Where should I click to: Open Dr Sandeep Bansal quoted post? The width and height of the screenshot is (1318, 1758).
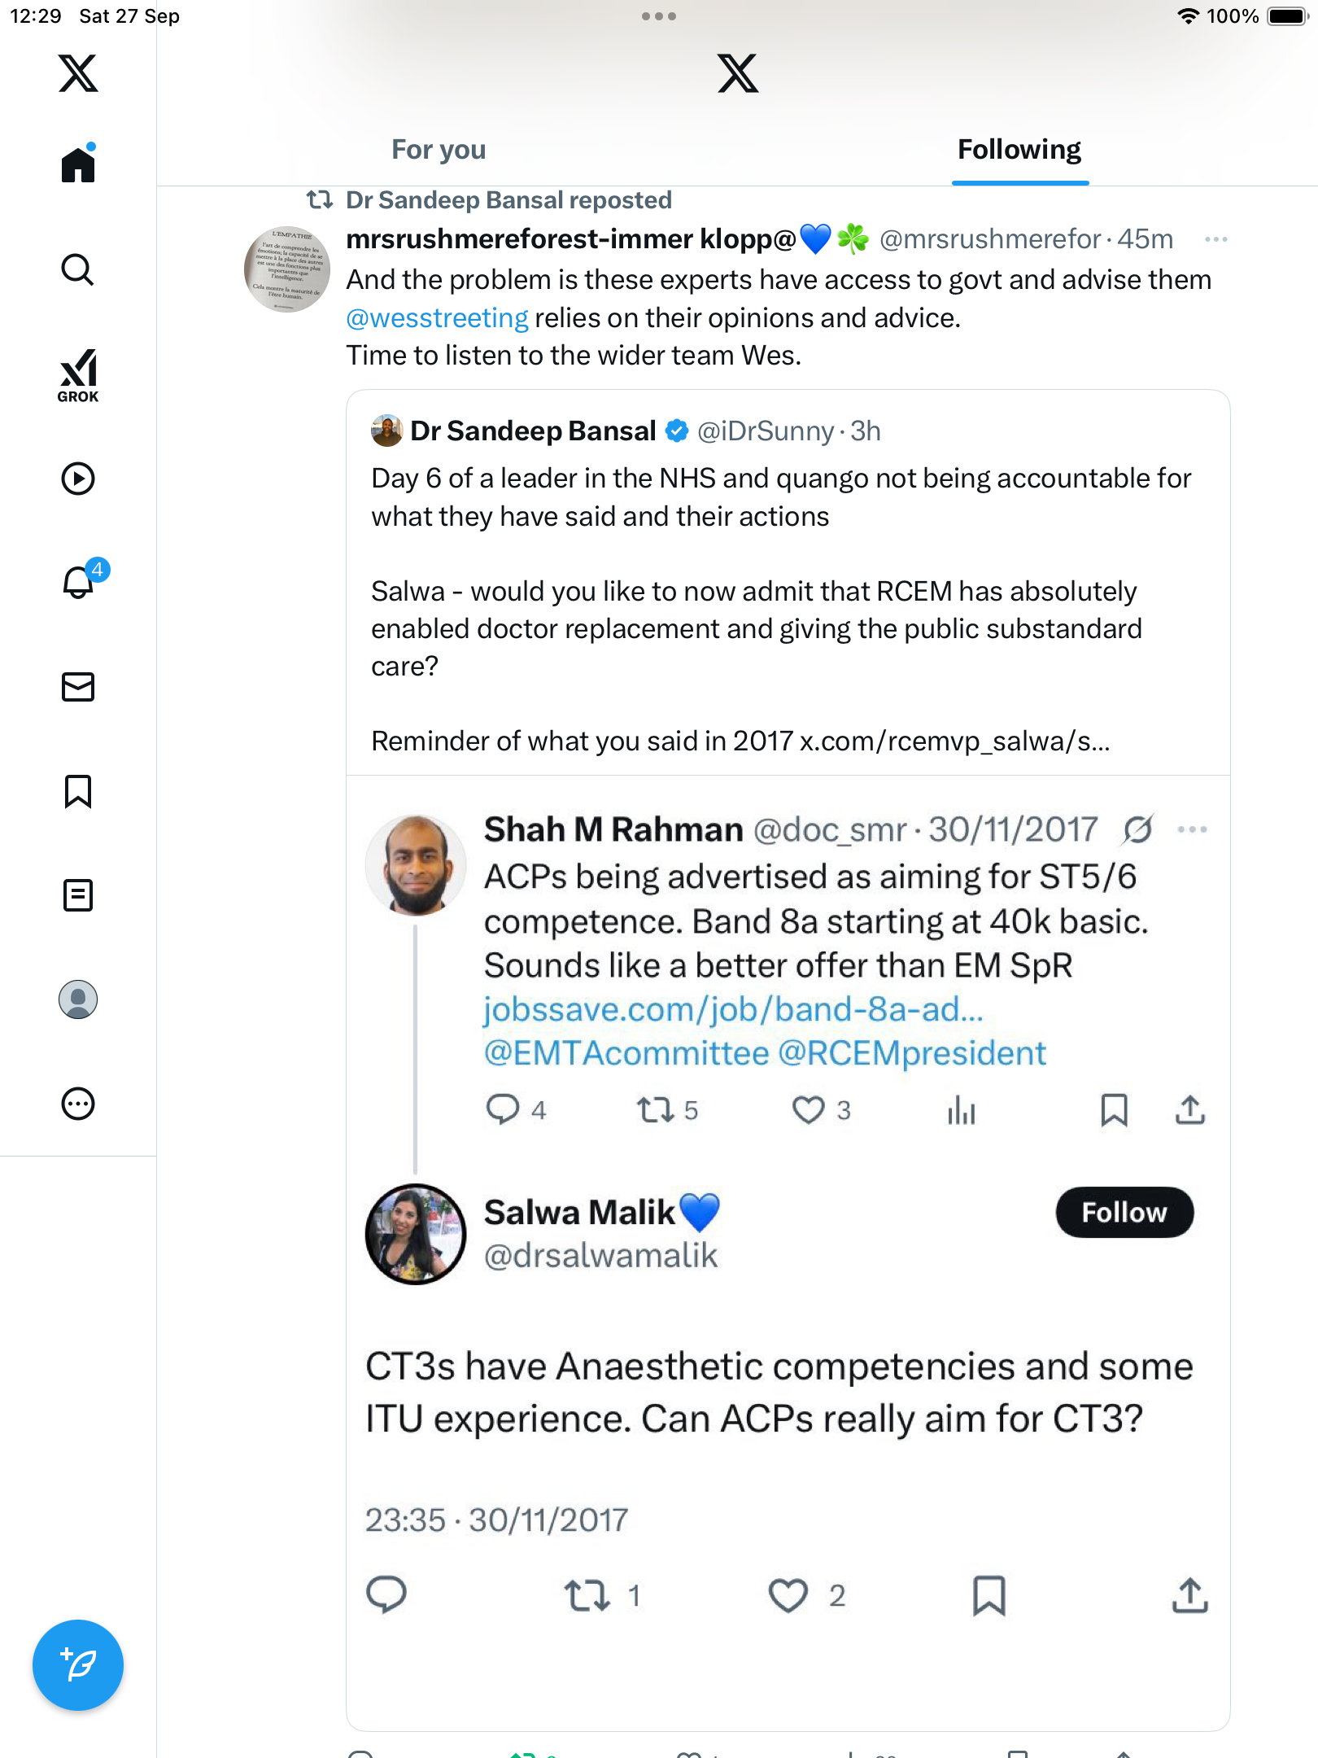[781, 570]
